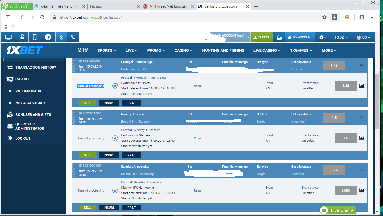Open the 10:02 time zone dropdown

pos(341,37)
